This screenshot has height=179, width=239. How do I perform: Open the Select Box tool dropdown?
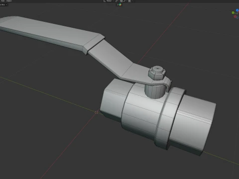pos(3,4)
